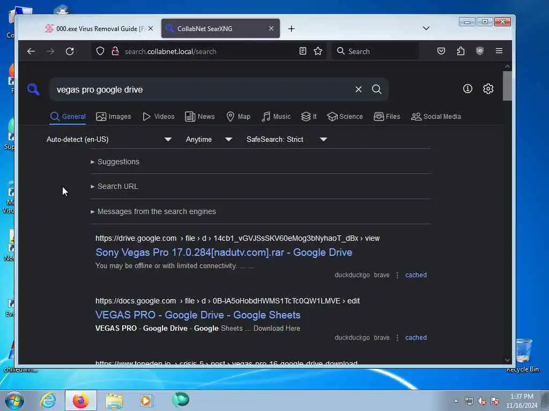The height and width of the screenshot is (411, 549).
Task: Click the scrollbar down arrow
Action: click(x=507, y=360)
